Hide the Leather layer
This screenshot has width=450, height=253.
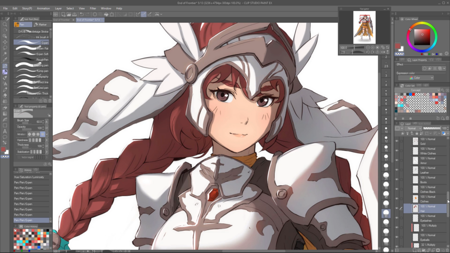pos(397,170)
